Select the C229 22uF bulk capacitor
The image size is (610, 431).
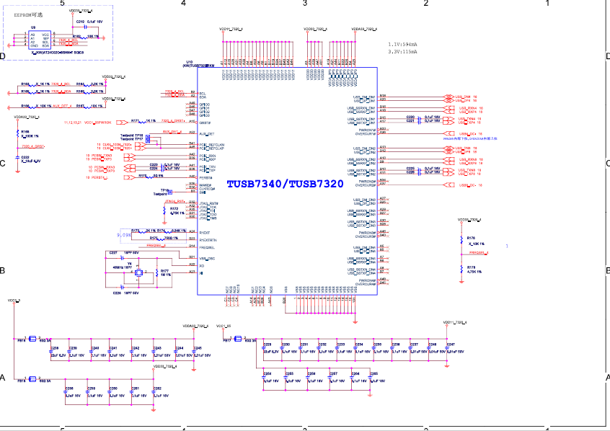[263, 349]
